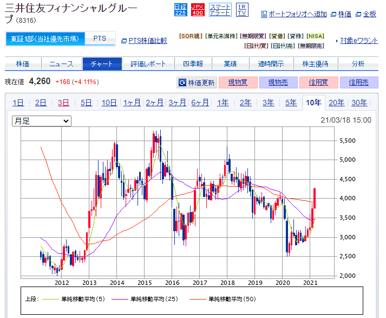Select the 6ヶ月 chart period
Screen dimensions: 386x318
[x=200, y=103]
